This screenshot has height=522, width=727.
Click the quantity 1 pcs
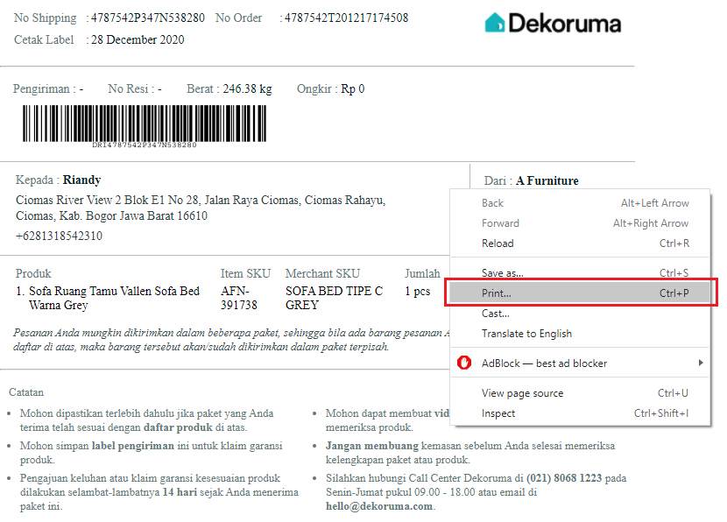click(x=417, y=291)
